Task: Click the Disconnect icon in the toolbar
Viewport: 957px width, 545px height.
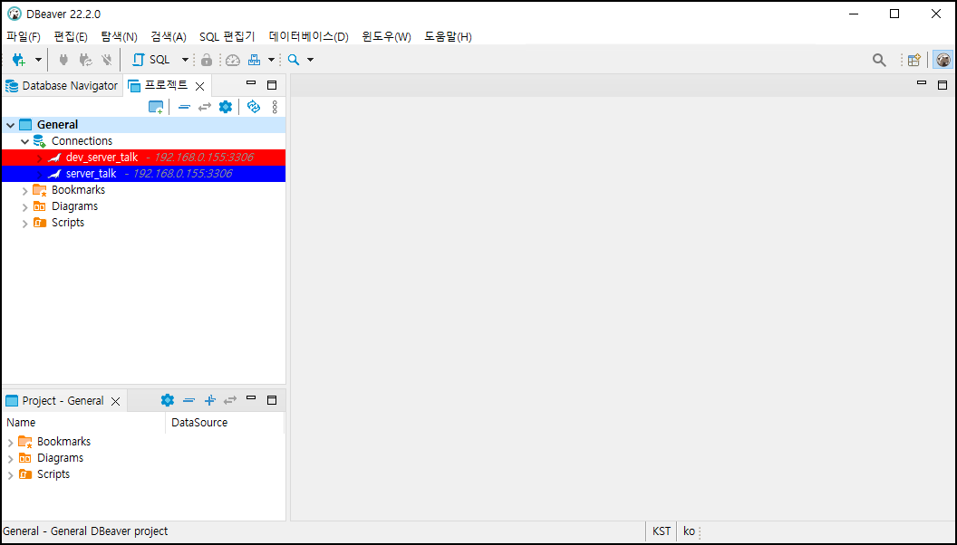Action: [x=107, y=60]
